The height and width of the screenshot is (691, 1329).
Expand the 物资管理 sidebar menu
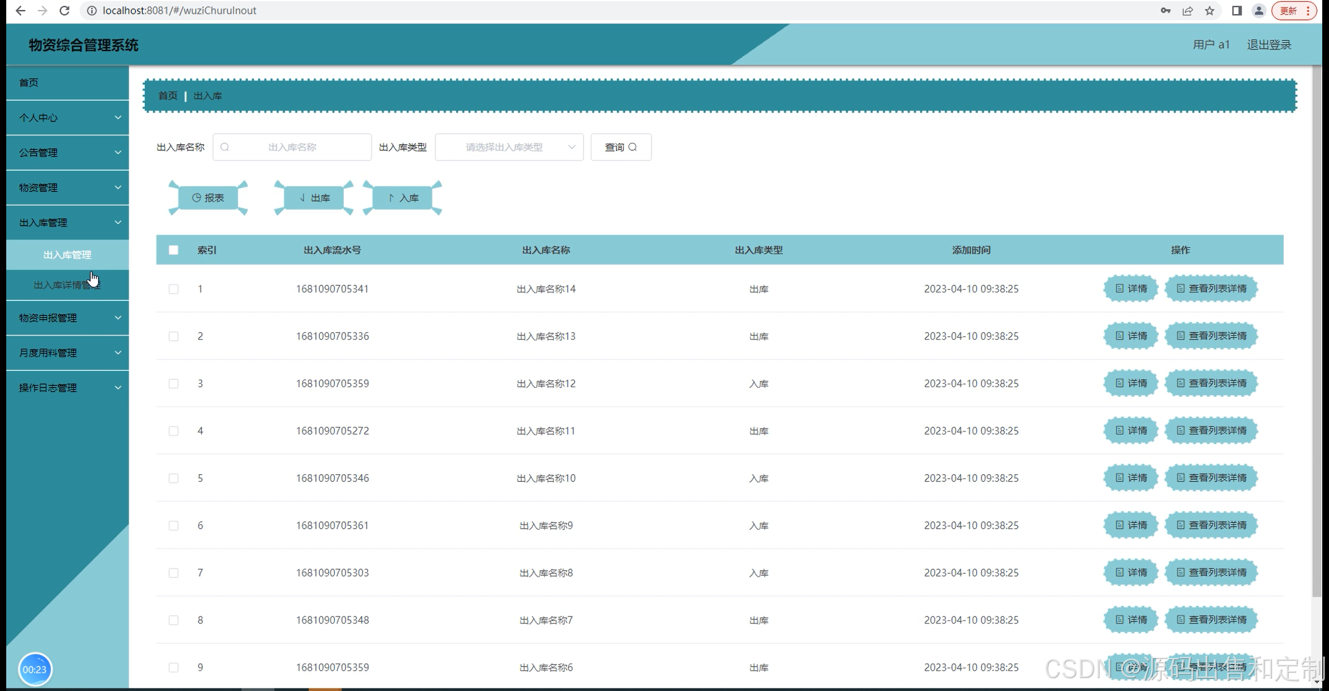(67, 187)
